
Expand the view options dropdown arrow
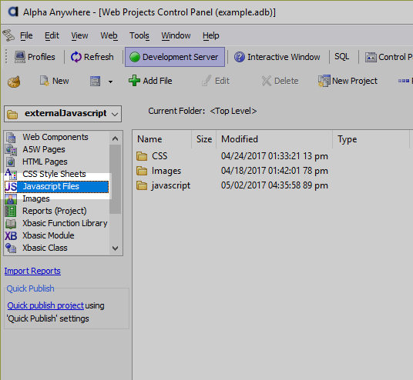point(111,82)
